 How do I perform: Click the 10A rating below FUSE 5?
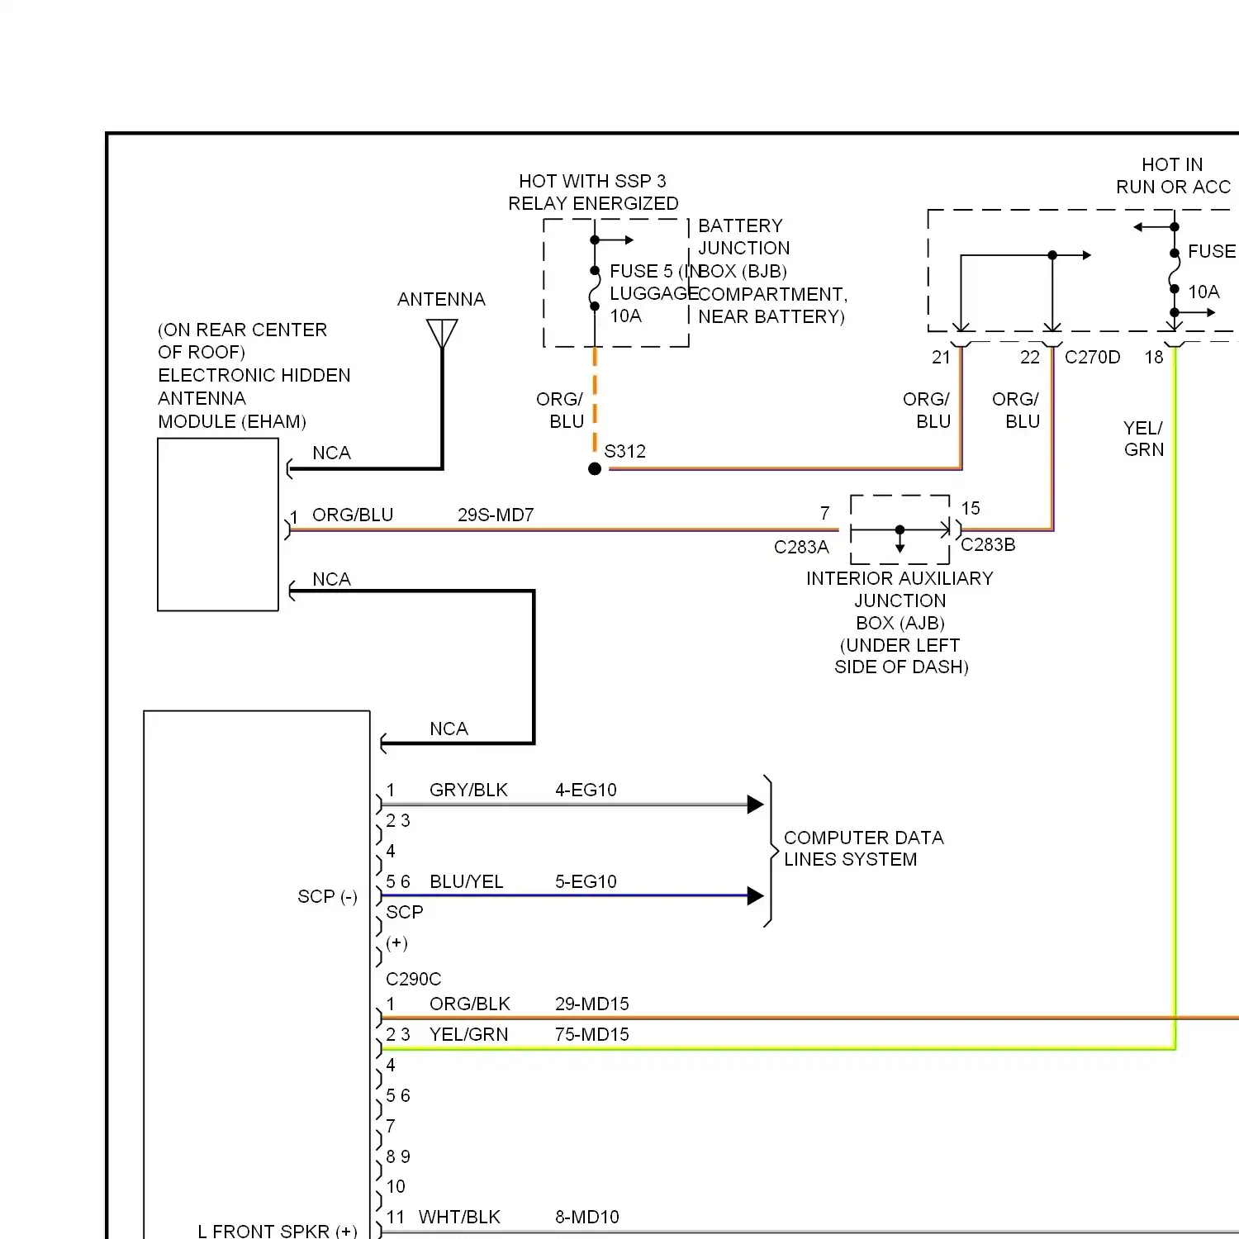coord(625,316)
